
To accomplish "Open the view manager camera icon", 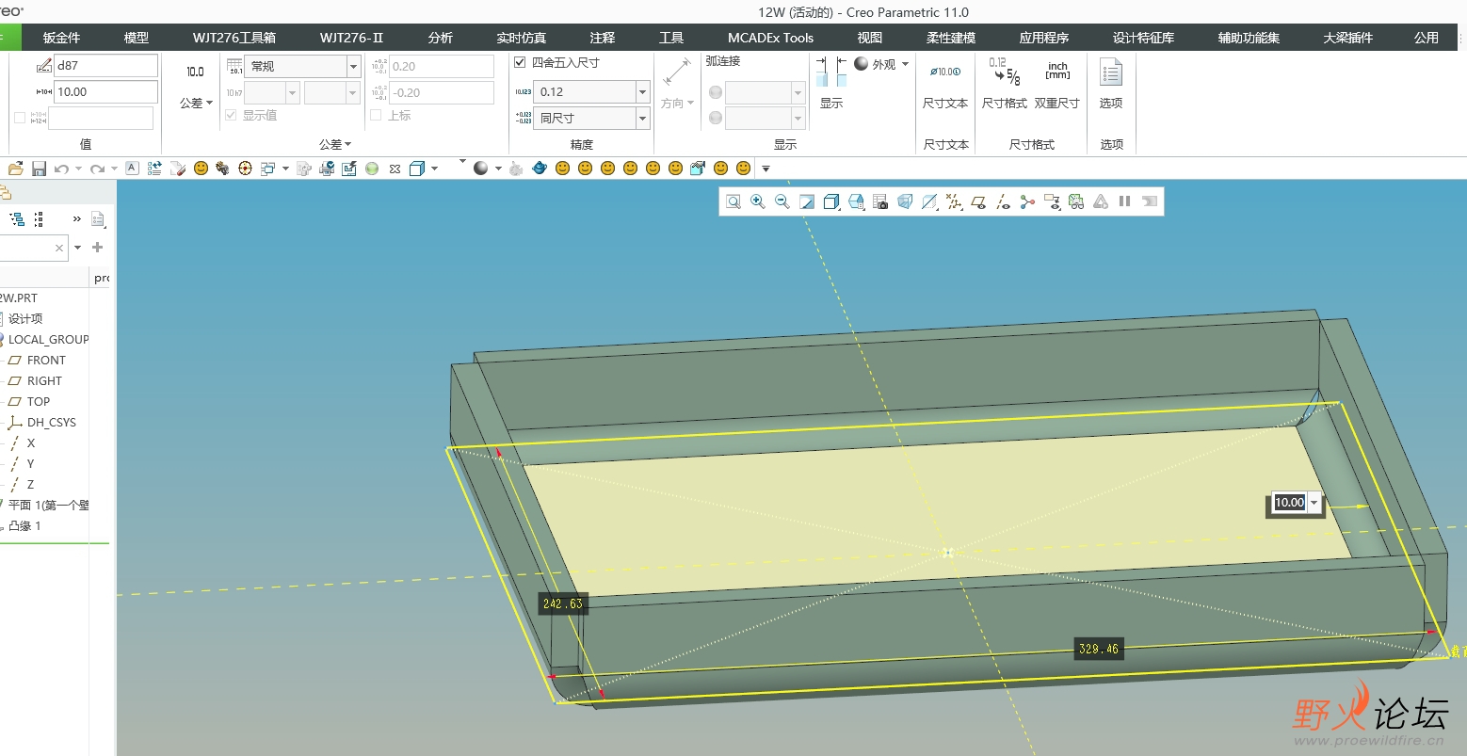I will coord(880,201).
